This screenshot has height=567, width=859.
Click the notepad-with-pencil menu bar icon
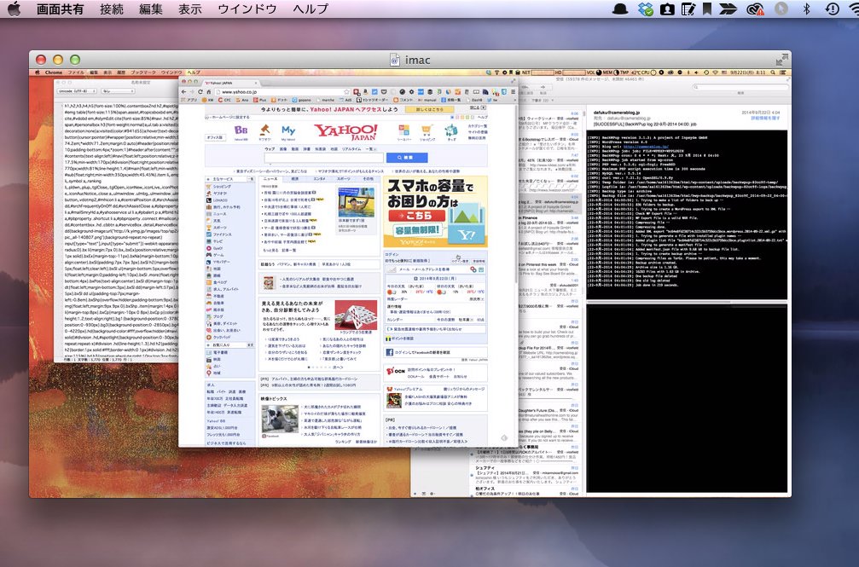coord(688,9)
